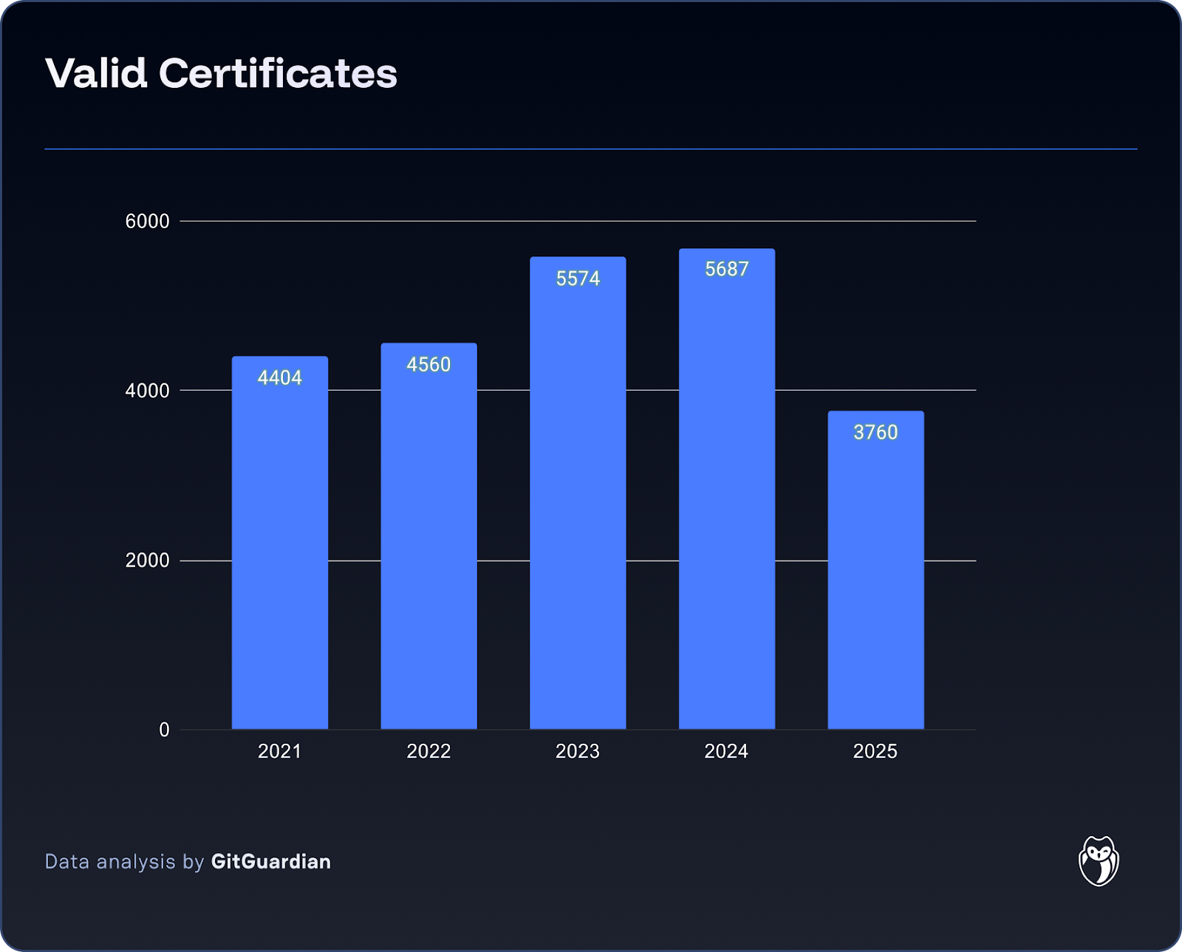Click the 2021 bar in chart
This screenshot has width=1182, height=952.
pyautogui.click(x=280, y=554)
